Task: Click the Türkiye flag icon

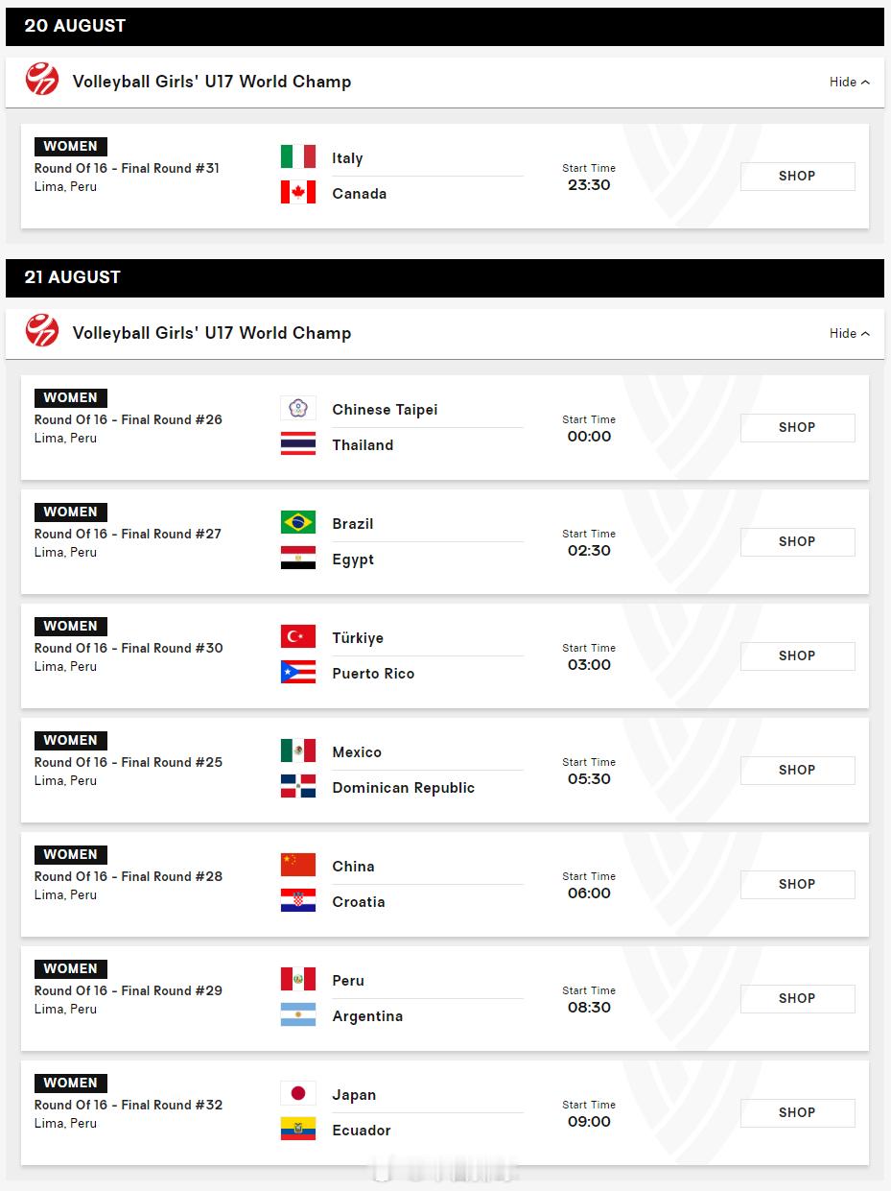Action: 297,636
